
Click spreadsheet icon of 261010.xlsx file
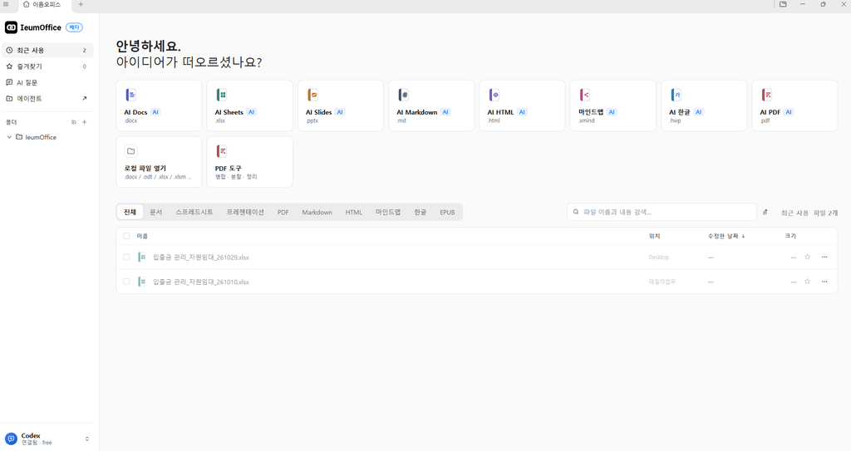(141, 282)
